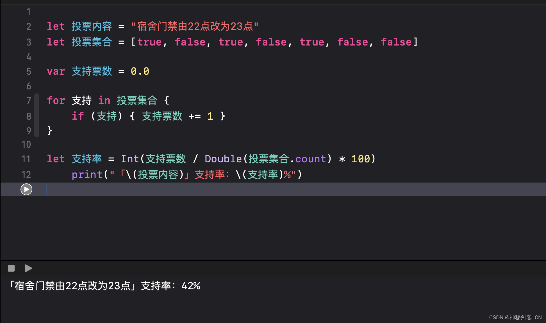The width and height of the screenshot is (546, 323).
Task: Click the Double type conversion call
Action: [x=223, y=159]
